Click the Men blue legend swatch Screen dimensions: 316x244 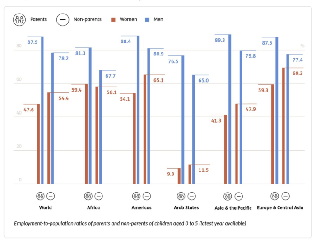point(148,20)
